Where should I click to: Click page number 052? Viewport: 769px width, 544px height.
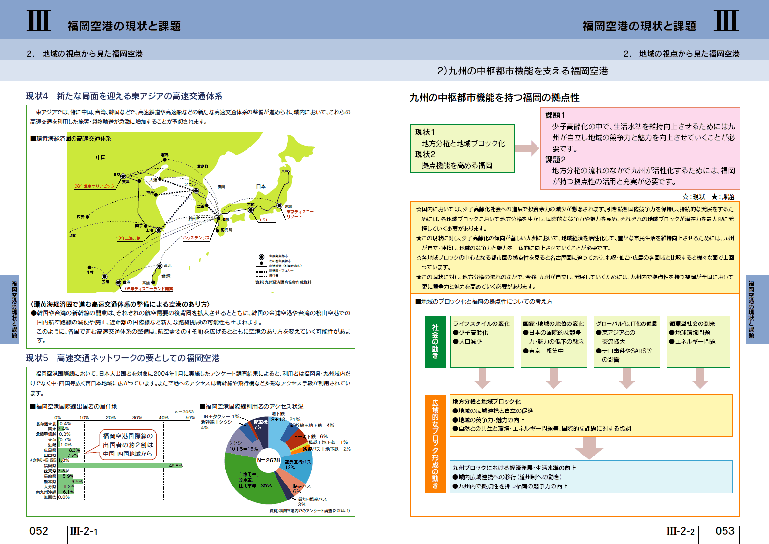pyautogui.click(x=39, y=531)
